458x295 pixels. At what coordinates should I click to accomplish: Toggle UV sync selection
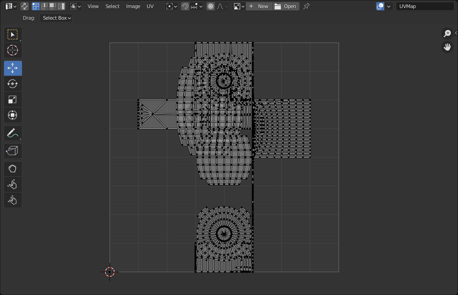coord(25,6)
